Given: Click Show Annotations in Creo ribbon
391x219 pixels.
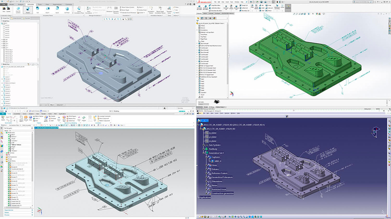Looking at the screenshot, I should (x=89, y=10).
